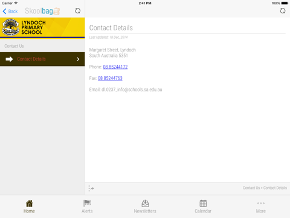
Task: Tap the Skoolbag logo
Action: pos(42,11)
